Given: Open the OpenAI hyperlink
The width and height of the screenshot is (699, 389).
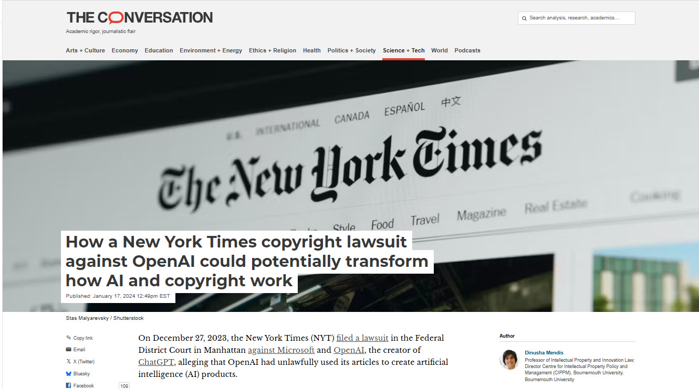Looking at the screenshot, I should tap(349, 350).
